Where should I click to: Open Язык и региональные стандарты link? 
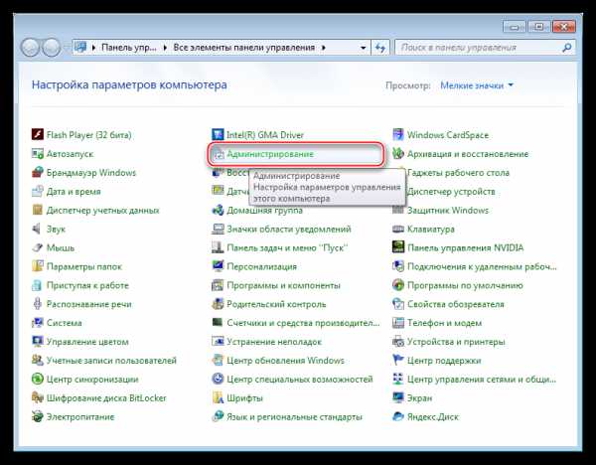pyautogui.click(x=295, y=416)
